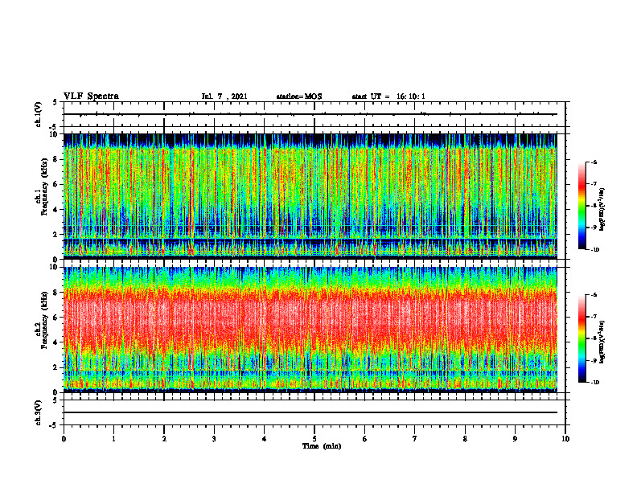Viewport: 637px width, 492px height.
Task: Click the time axis tick label "6"
Action: pos(365,439)
